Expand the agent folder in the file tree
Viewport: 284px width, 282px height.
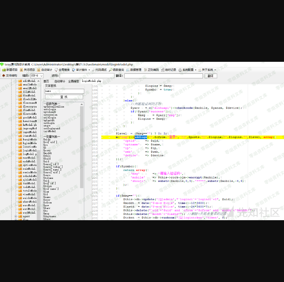click(x=16, y=216)
